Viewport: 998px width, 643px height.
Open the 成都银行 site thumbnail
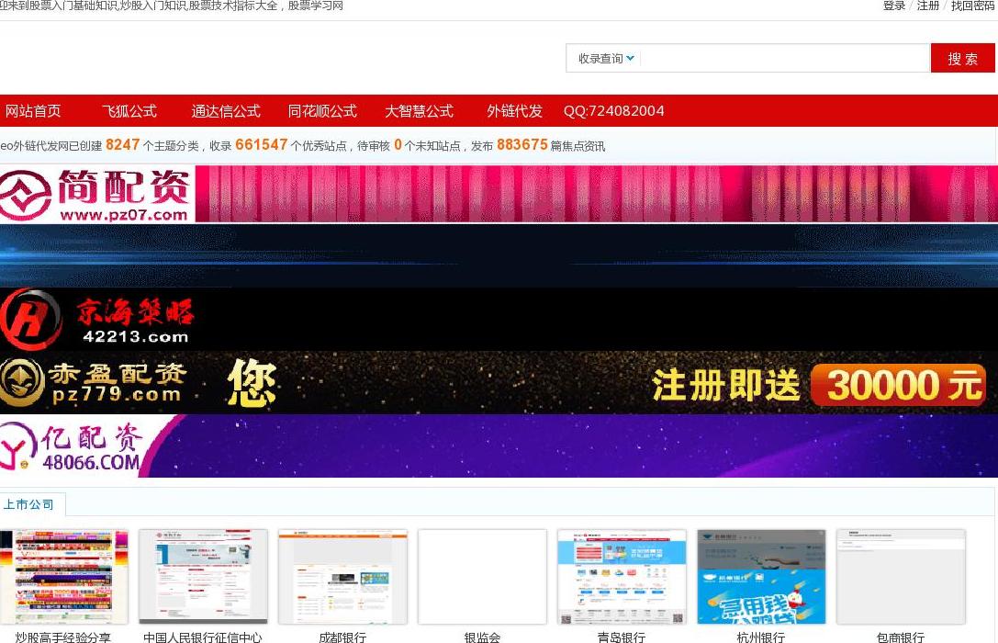pos(342,577)
